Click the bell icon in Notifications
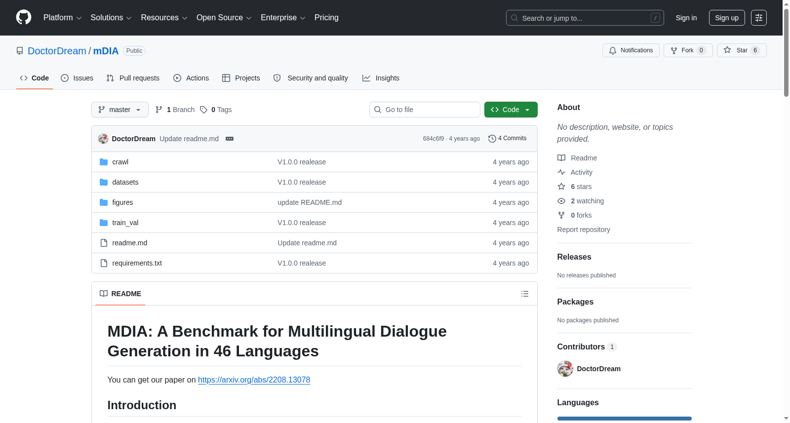Image resolution: width=790 pixels, height=423 pixels. (613, 50)
